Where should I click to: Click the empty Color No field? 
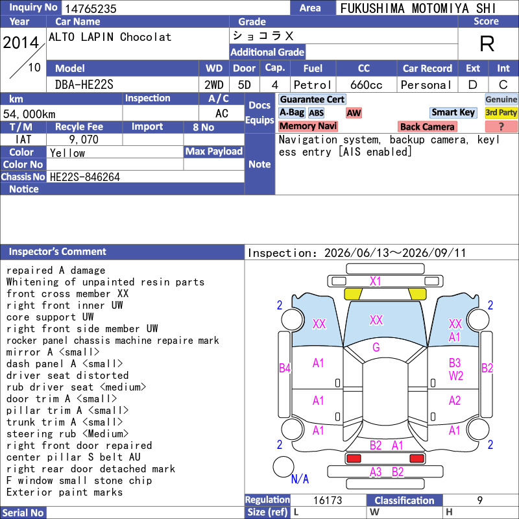pos(115,164)
